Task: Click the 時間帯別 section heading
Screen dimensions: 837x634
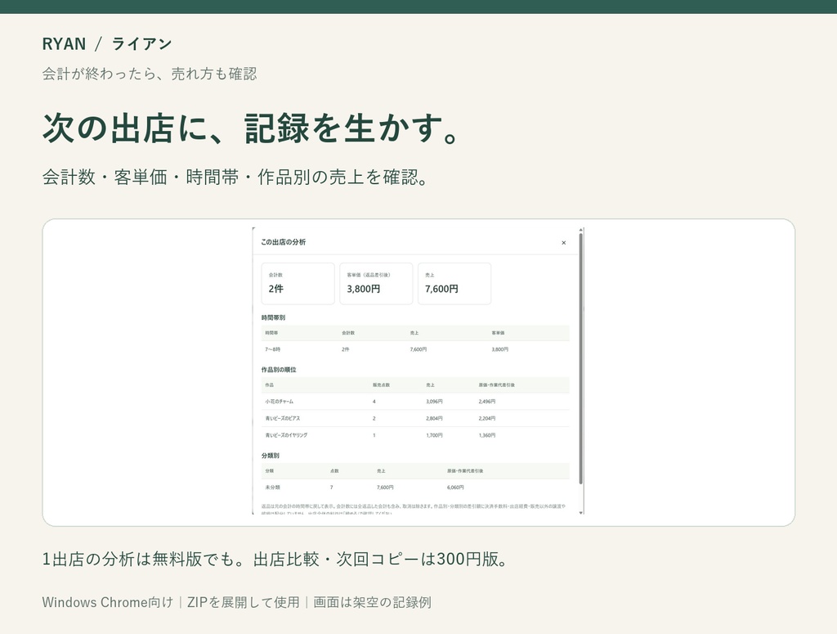Action: click(x=273, y=317)
